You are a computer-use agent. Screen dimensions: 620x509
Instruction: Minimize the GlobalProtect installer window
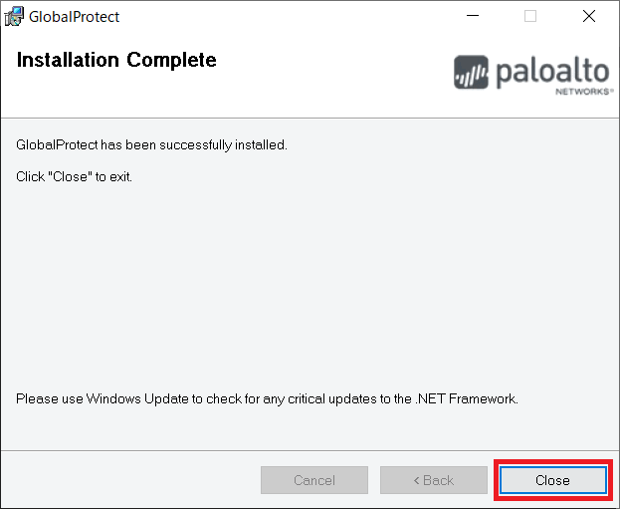pos(474,16)
